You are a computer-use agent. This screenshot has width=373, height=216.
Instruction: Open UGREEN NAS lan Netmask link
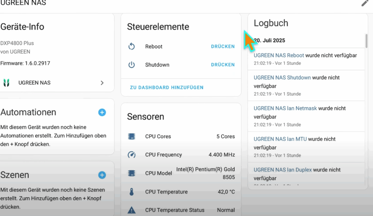coord(285,108)
